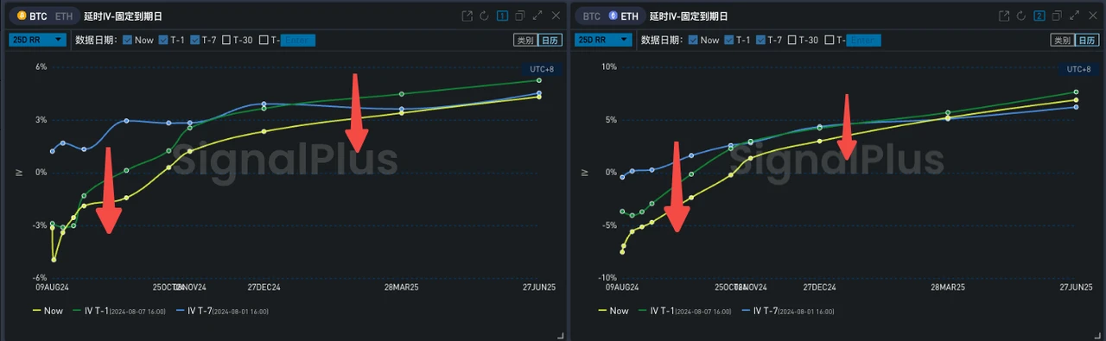Select ETH tab in the right panel

coord(624,16)
